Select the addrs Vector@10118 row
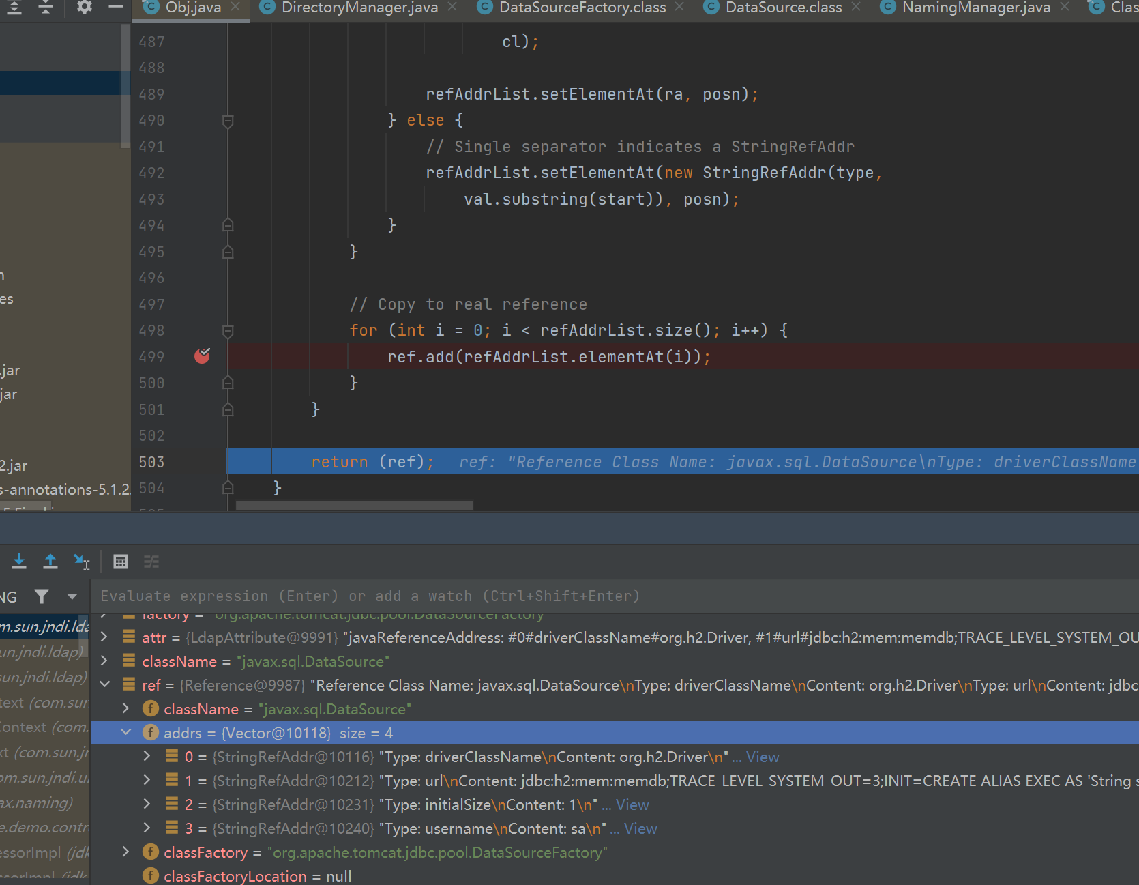The width and height of the screenshot is (1139, 885). point(615,733)
